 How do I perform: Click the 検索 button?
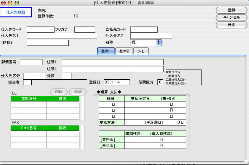pos(231,24)
